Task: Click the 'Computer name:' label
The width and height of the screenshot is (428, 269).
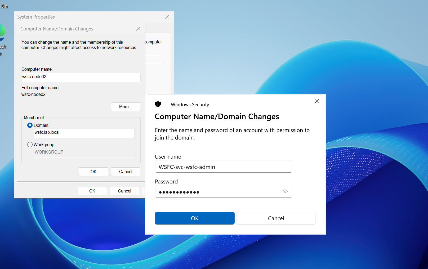Action: pyautogui.click(x=37, y=69)
